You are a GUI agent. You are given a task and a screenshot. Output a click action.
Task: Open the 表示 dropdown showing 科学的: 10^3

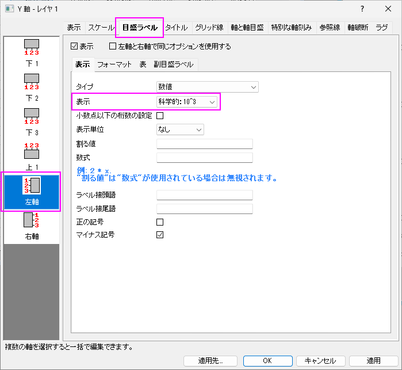(x=187, y=102)
